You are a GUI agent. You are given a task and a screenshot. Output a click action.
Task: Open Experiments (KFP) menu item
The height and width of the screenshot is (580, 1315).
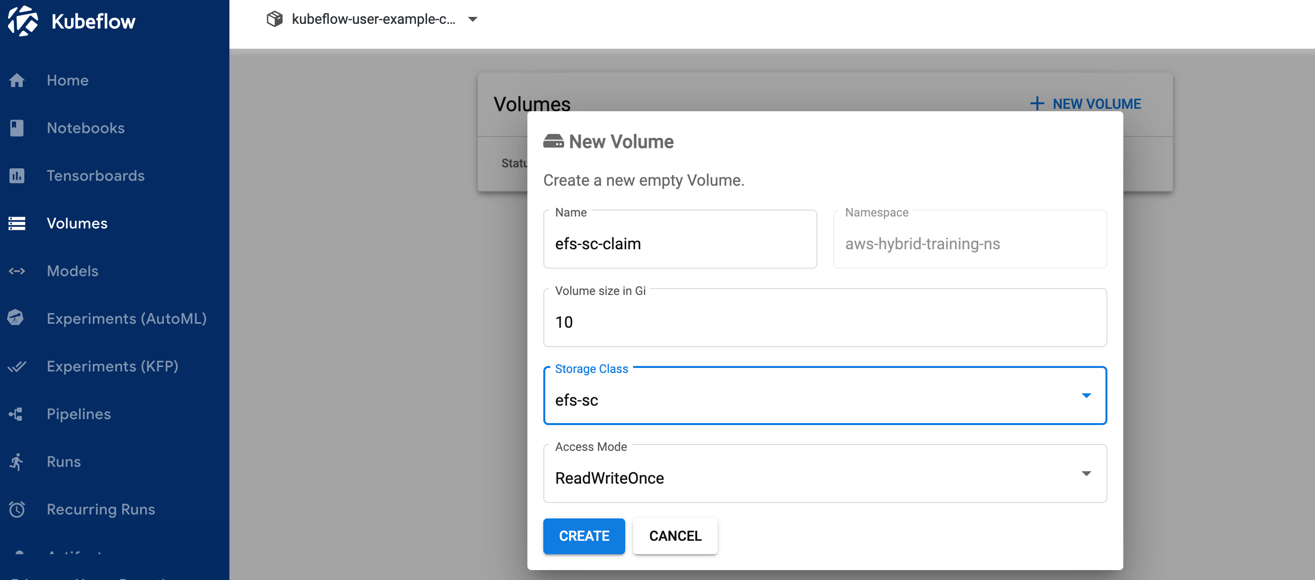[x=112, y=366]
